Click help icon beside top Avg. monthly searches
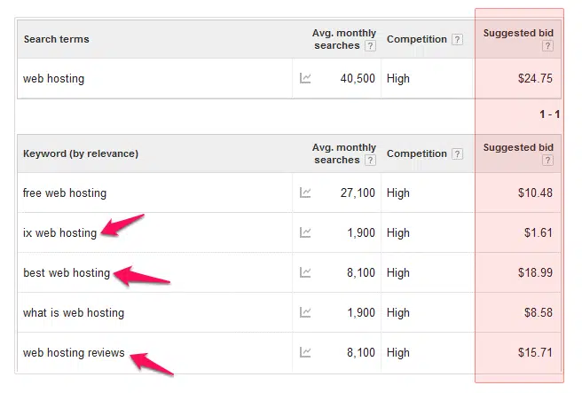 click(370, 45)
